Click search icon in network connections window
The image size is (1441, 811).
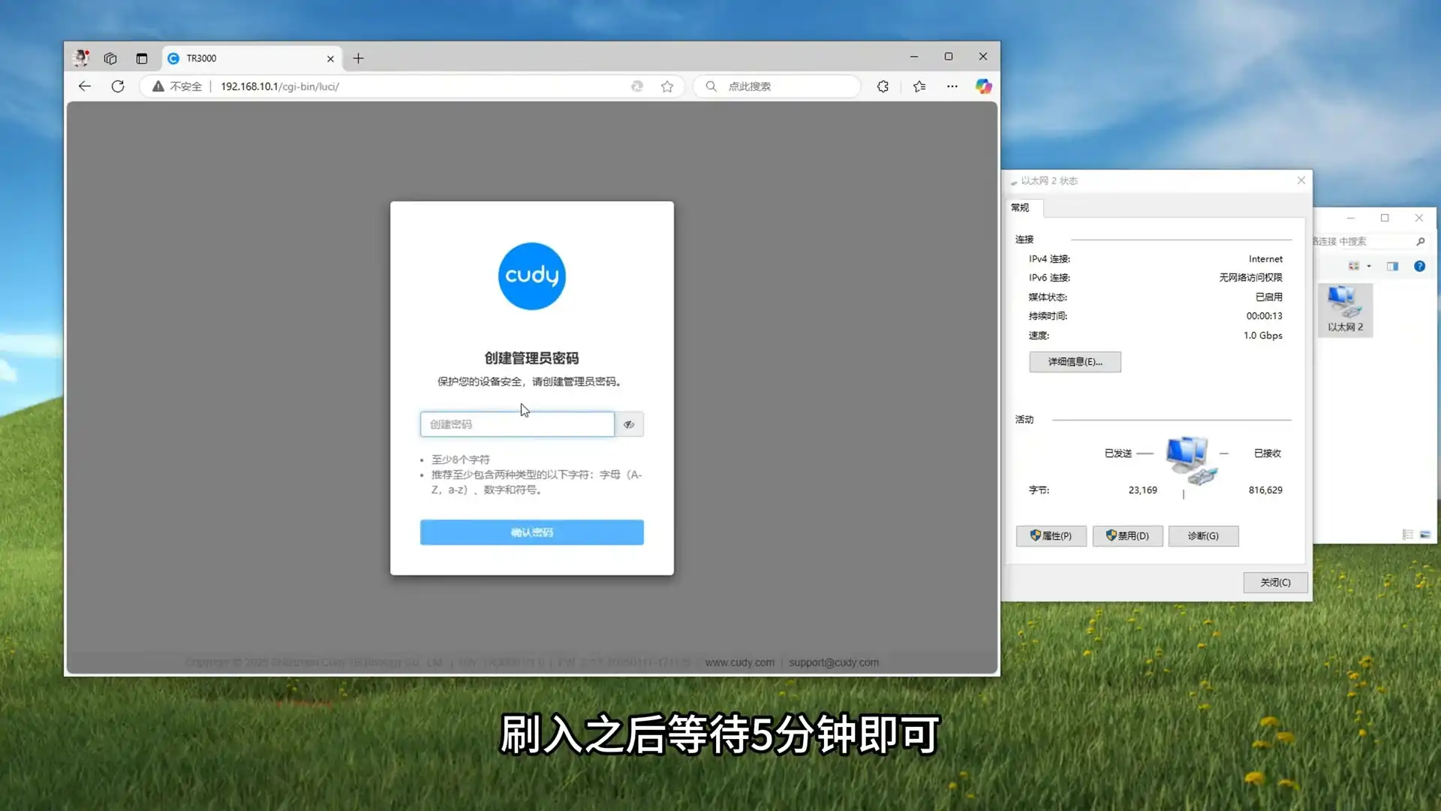coord(1420,241)
